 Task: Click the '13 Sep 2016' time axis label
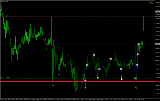(x=4, y=99)
